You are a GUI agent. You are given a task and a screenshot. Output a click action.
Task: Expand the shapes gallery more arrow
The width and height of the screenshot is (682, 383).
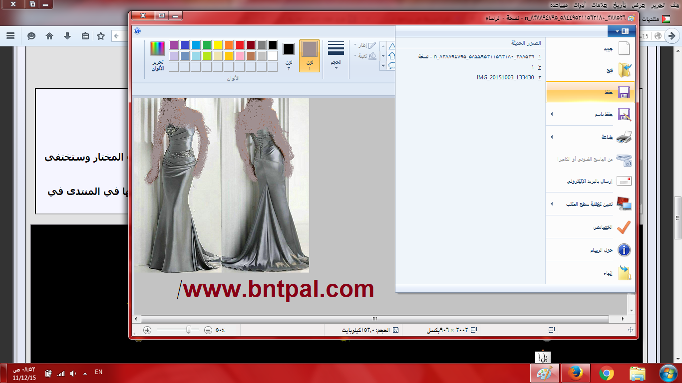[383, 65]
